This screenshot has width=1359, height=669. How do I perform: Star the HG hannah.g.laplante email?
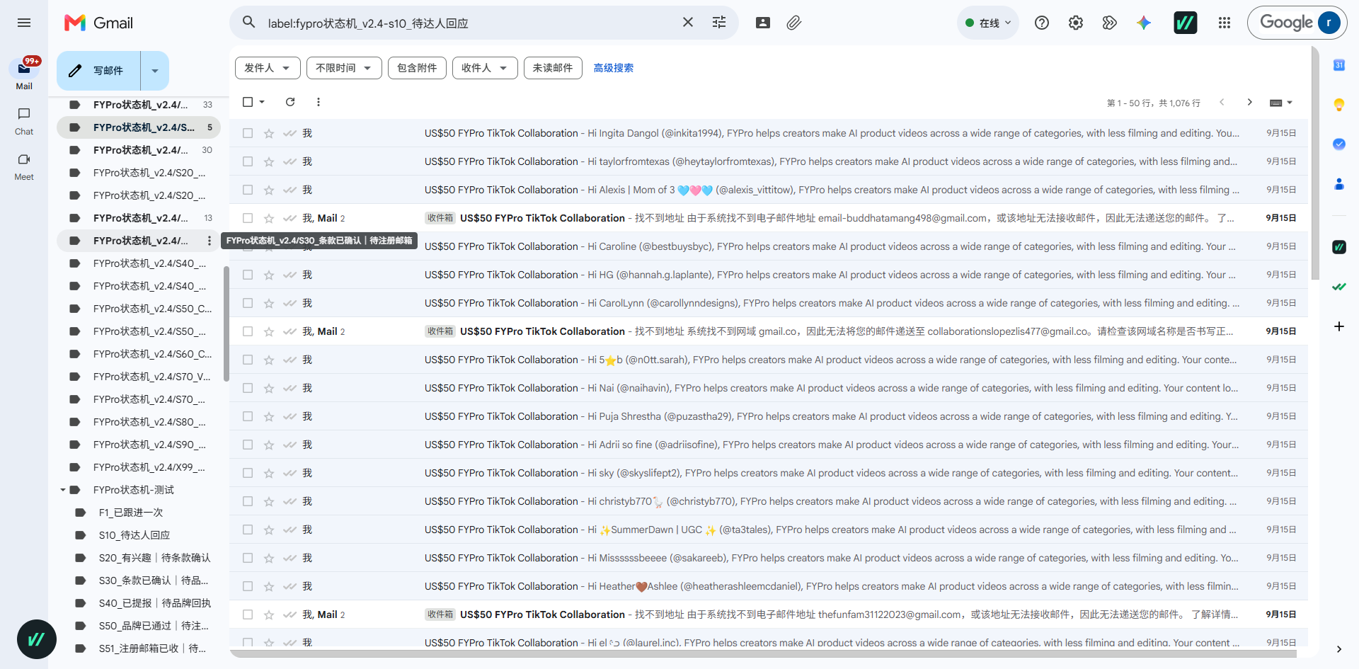coord(269,275)
